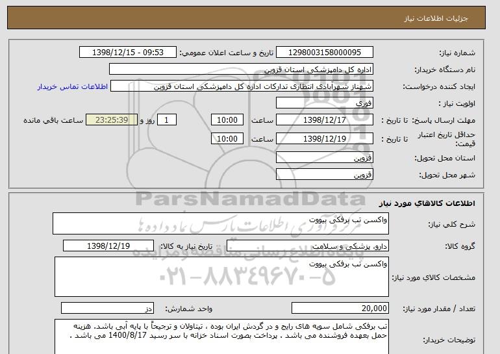Click the priority field showing فوری

[324, 103]
